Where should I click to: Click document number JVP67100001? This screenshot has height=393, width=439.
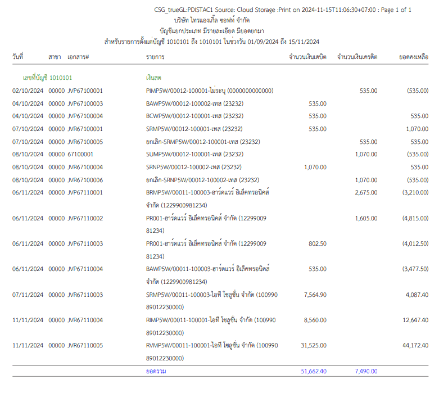point(85,91)
